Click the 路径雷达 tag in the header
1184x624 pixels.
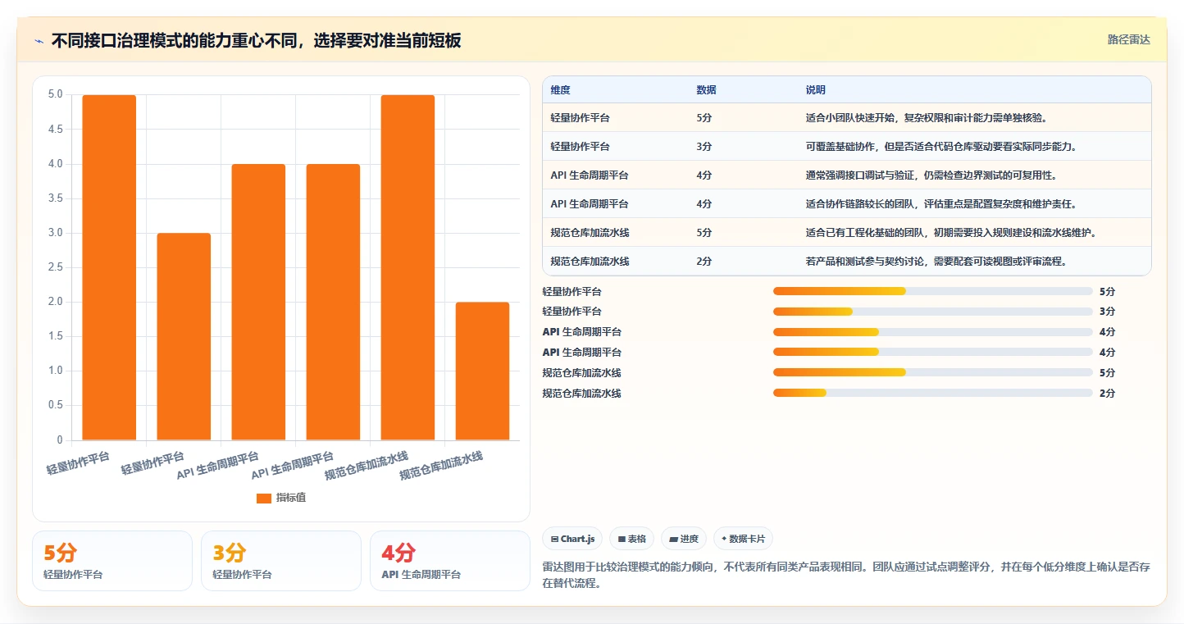point(1129,39)
